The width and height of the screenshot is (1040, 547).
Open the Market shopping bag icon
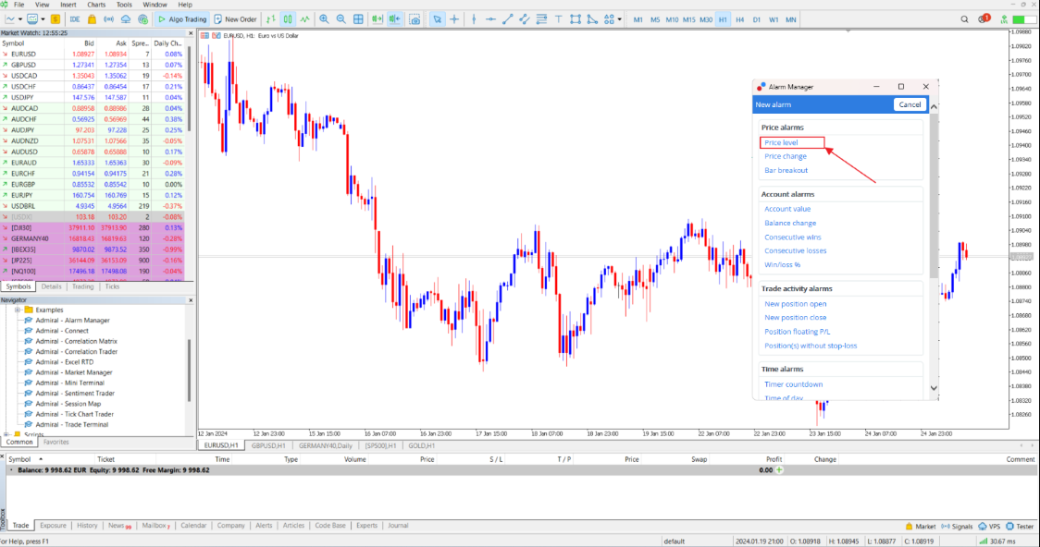point(93,19)
